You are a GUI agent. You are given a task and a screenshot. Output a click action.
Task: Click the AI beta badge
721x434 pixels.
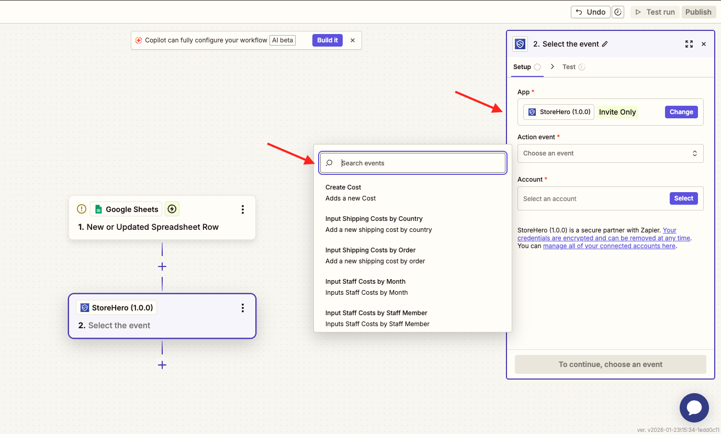283,40
